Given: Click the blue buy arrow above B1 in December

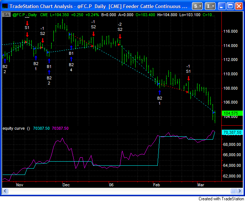Looking at the screenshot, I should pos(71,47).
